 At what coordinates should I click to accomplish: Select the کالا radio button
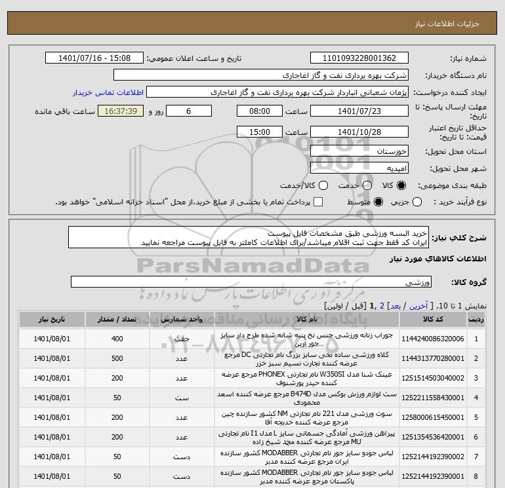[x=401, y=185]
